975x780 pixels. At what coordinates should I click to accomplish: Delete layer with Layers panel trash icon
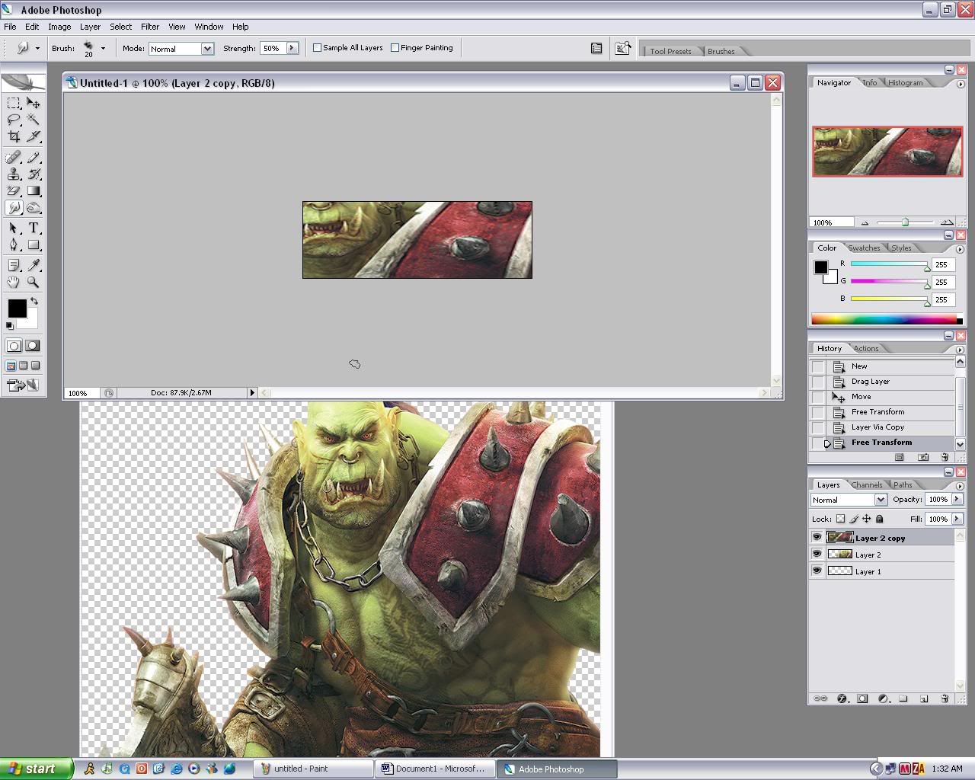pos(945,698)
